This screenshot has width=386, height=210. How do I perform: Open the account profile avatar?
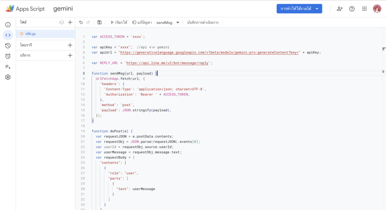coord(377,9)
